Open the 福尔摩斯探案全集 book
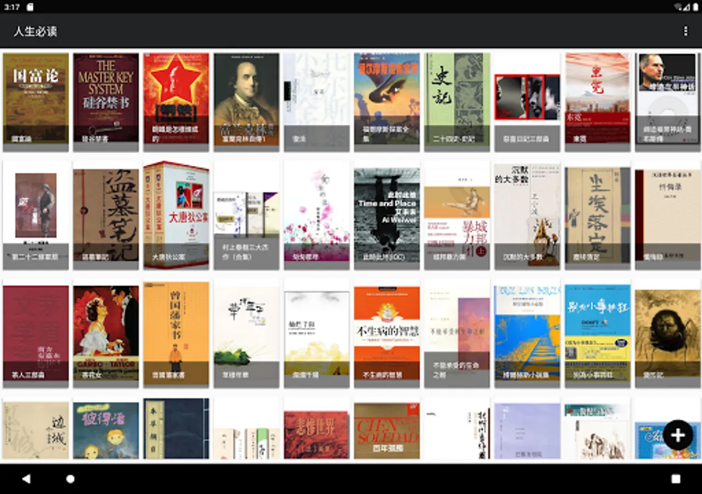 coord(387,102)
